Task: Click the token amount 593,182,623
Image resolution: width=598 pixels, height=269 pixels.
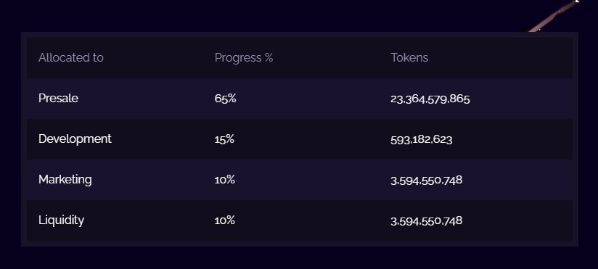Action: 422,140
